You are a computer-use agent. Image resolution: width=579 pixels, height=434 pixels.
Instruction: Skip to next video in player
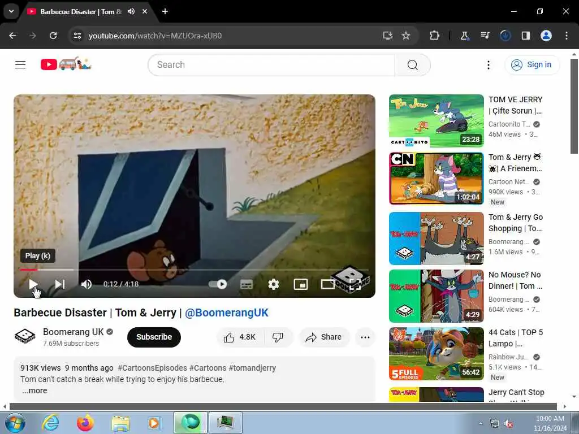(60, 284)
